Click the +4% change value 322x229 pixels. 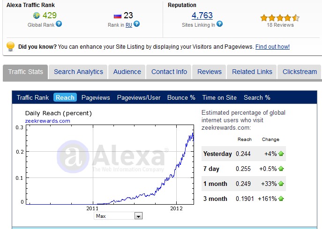coord(270,154)
